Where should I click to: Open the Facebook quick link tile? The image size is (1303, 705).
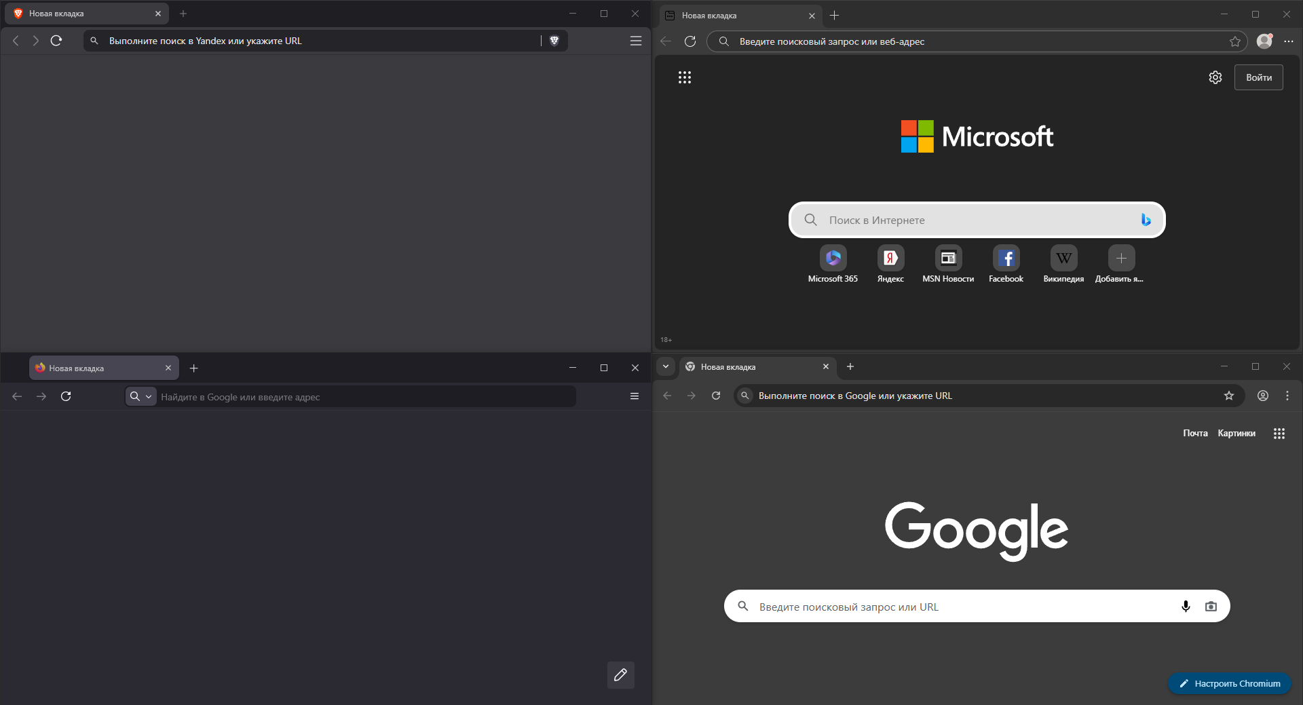coord(1006,265)
